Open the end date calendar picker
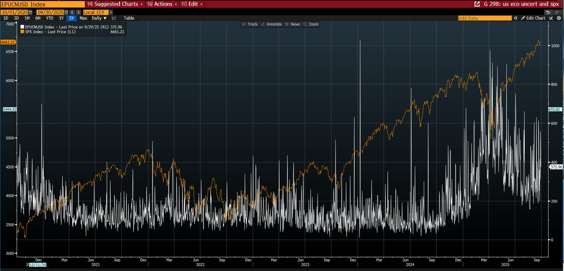The image size is (564, 271). [x=66, y=12]
